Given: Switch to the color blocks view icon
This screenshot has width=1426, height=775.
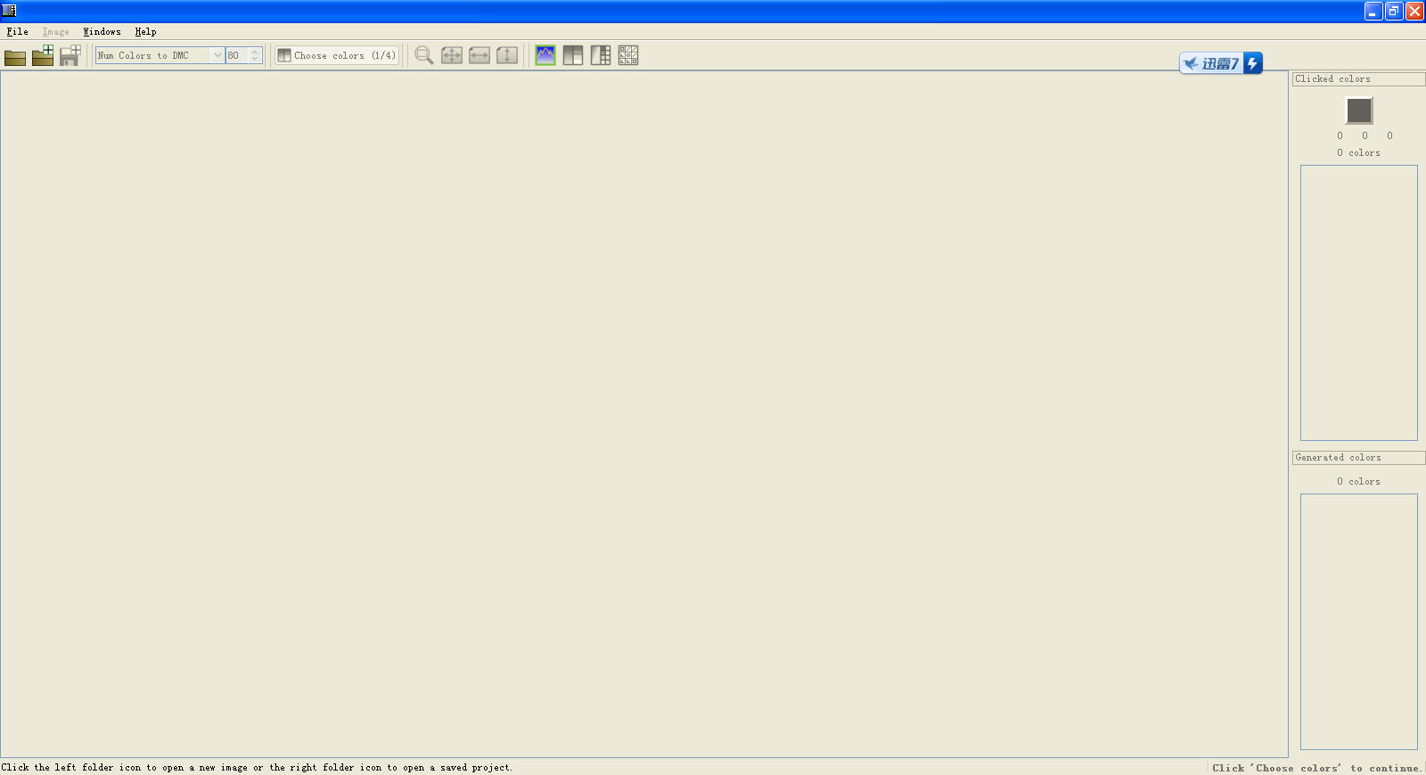Looking at the screenshot, I should click(x=573, y=55).
